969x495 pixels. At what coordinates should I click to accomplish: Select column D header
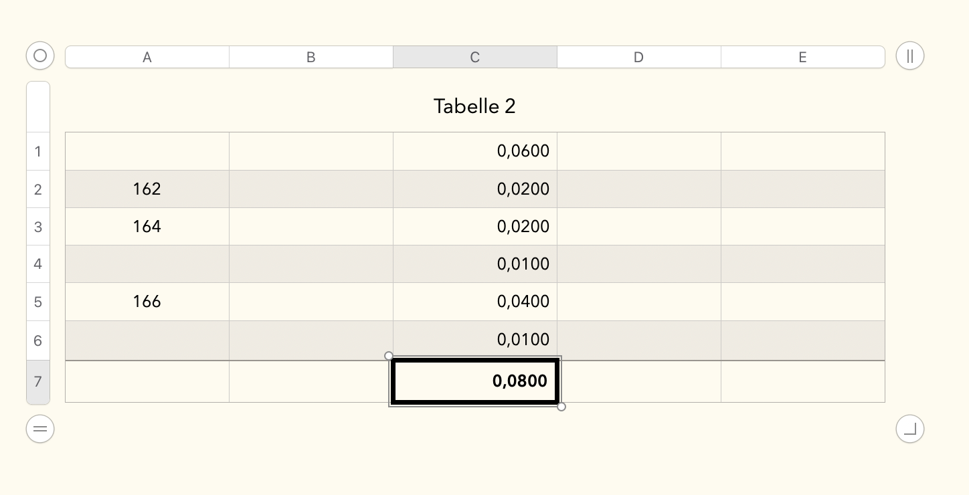coord(639,58)
